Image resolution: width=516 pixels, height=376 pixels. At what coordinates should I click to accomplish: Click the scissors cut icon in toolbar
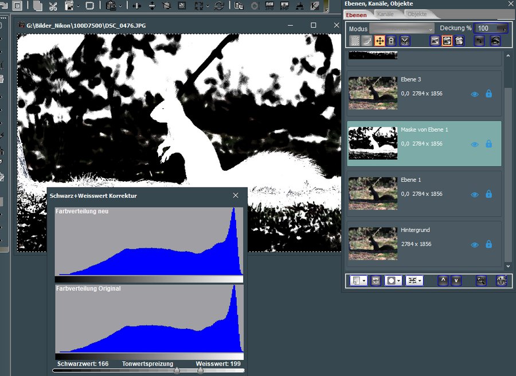(x=53, y=6)
